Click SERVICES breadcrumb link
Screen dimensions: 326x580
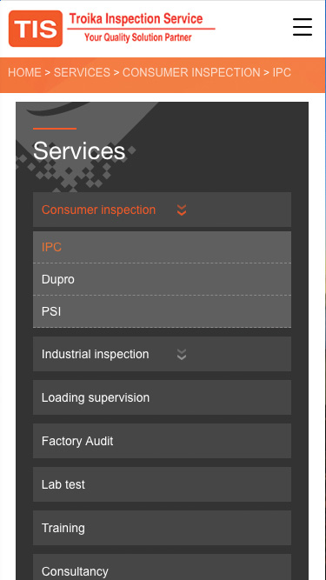tap(82, 72)
